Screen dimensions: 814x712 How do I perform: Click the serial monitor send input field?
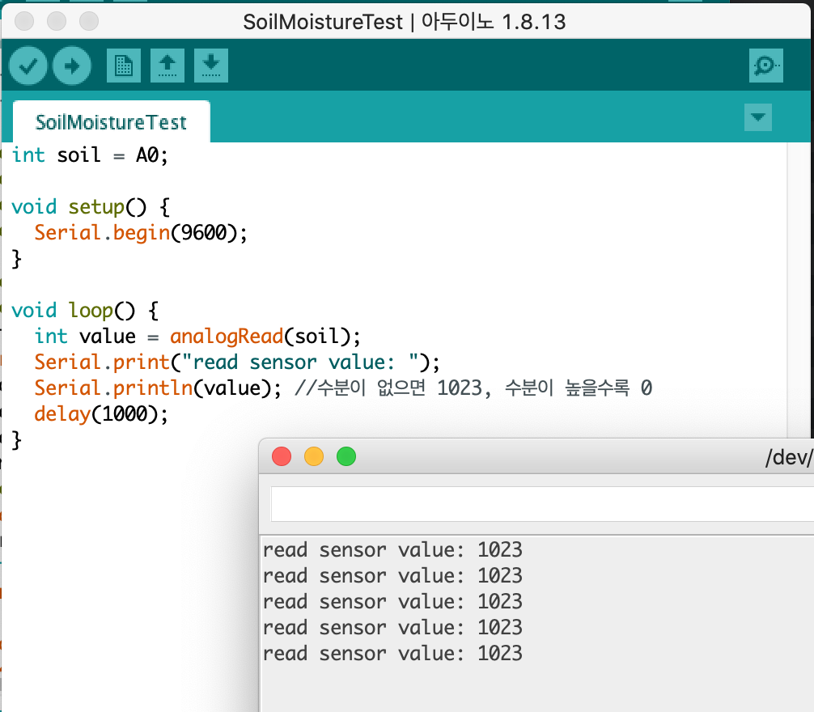point(542,504)
